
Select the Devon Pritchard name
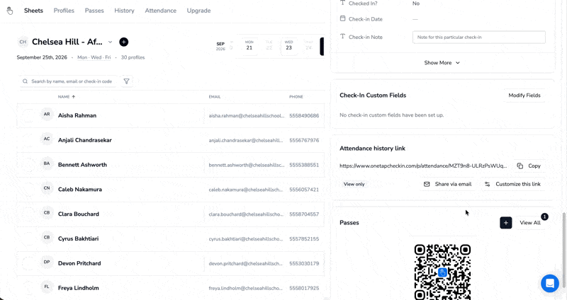79,263
